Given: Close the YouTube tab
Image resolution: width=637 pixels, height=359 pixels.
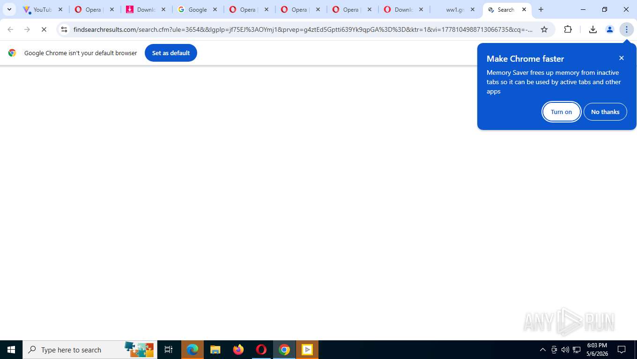Looking at the screenshot, I should pos(60,9).
